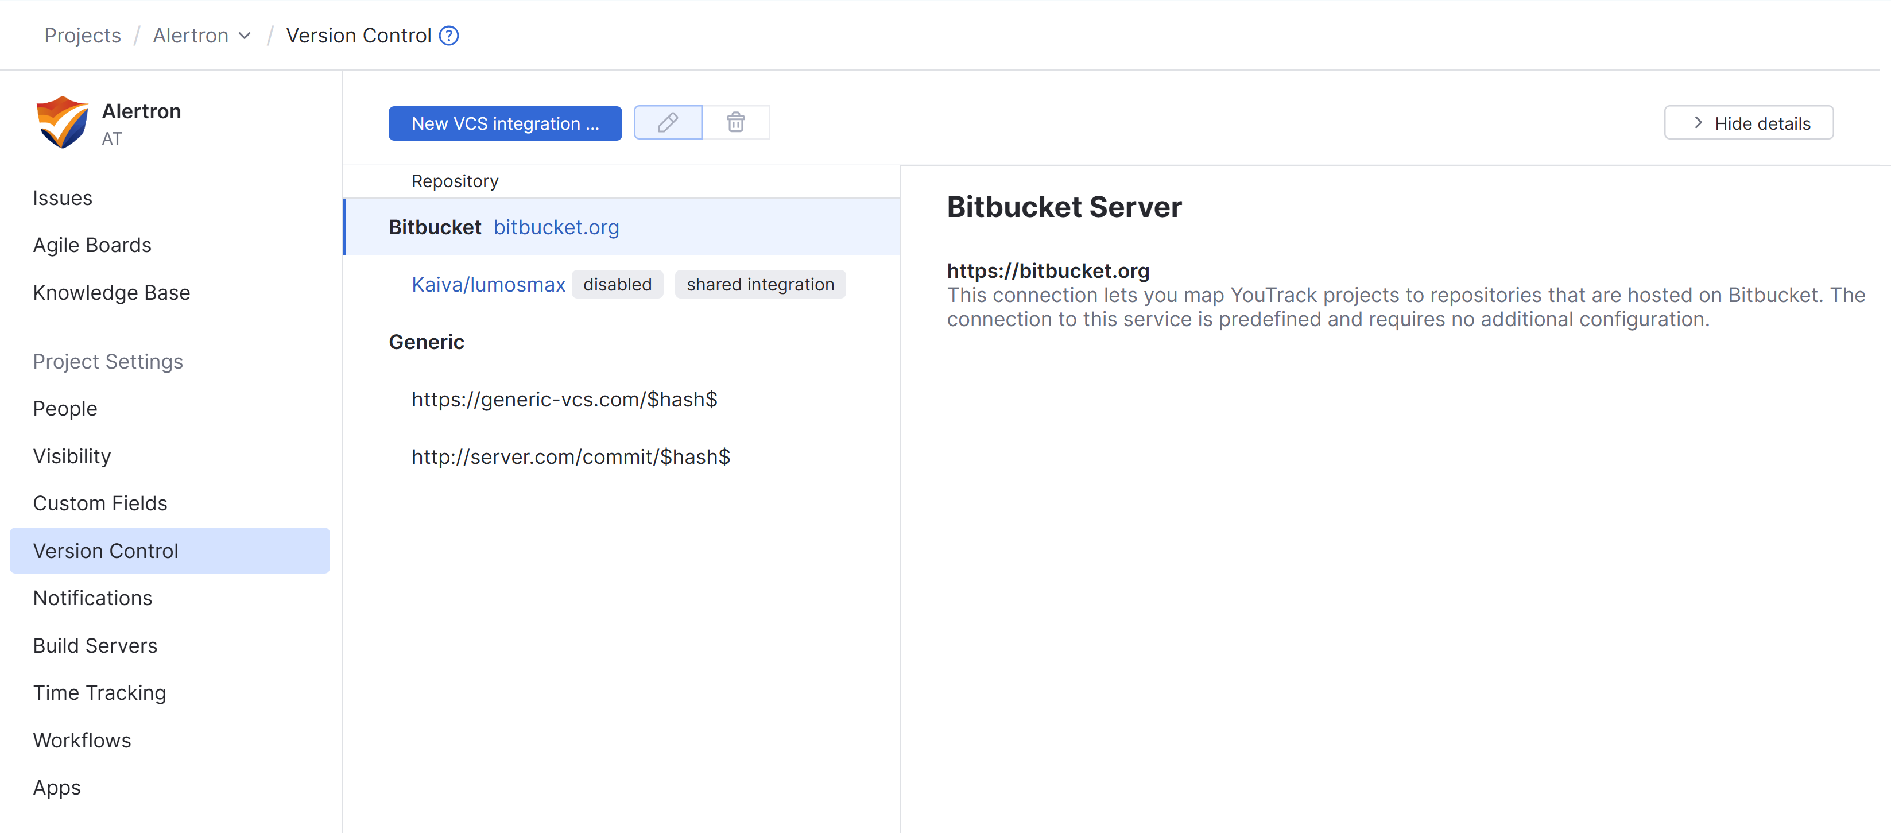This screenshot has width=1891, height=833.
Task: Open Custom Fields project settings
Action: tap(100, 503)
